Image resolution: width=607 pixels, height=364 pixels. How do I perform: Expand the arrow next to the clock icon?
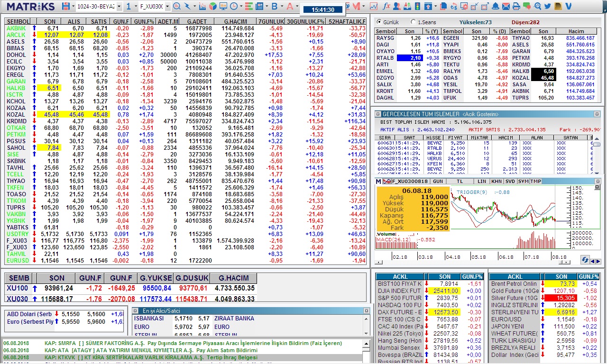(x=241, y=6)
